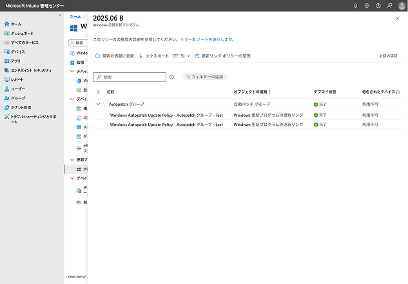Click the 検索 field in the main panel
Viewport: 408px width, 284px height.
click(130, 77)
